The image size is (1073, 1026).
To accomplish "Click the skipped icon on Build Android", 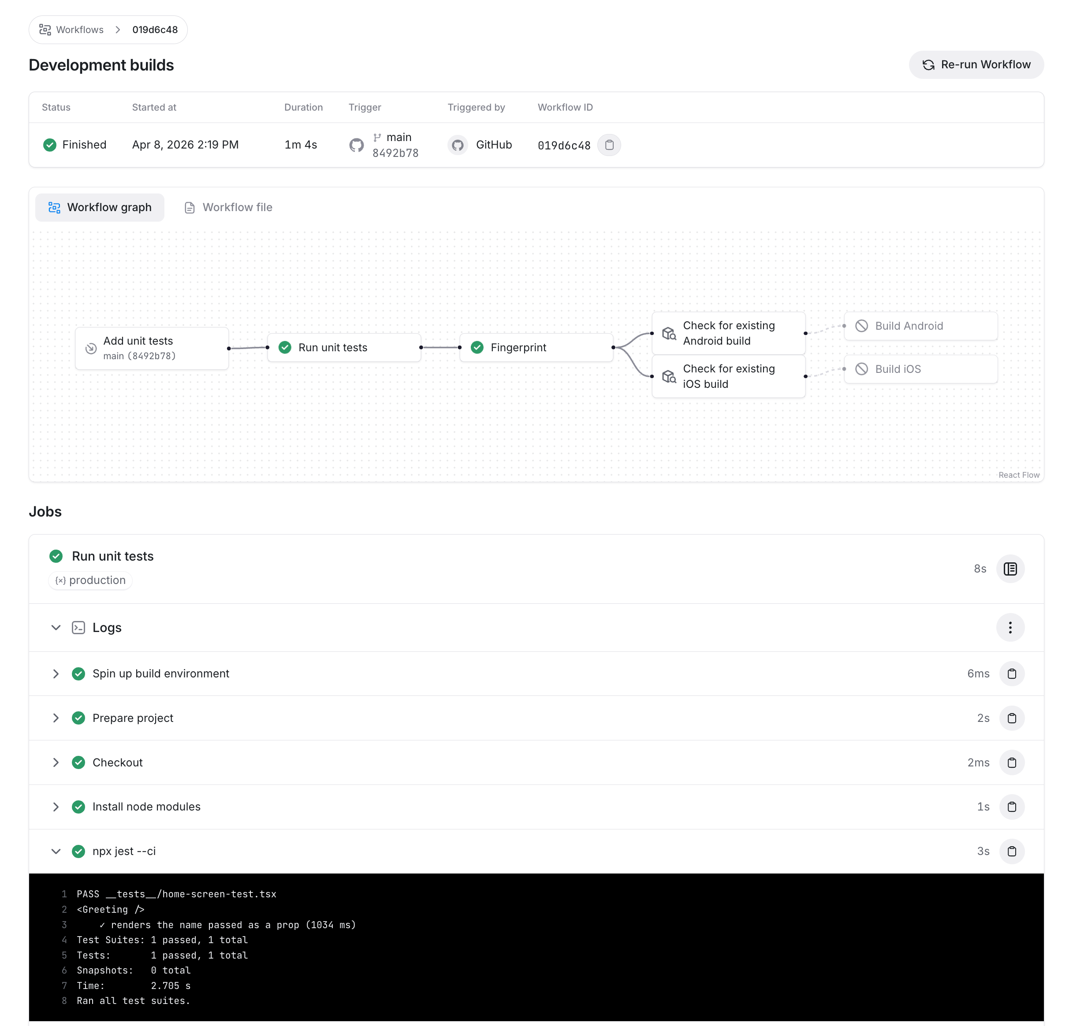I will tap(861, 326).
